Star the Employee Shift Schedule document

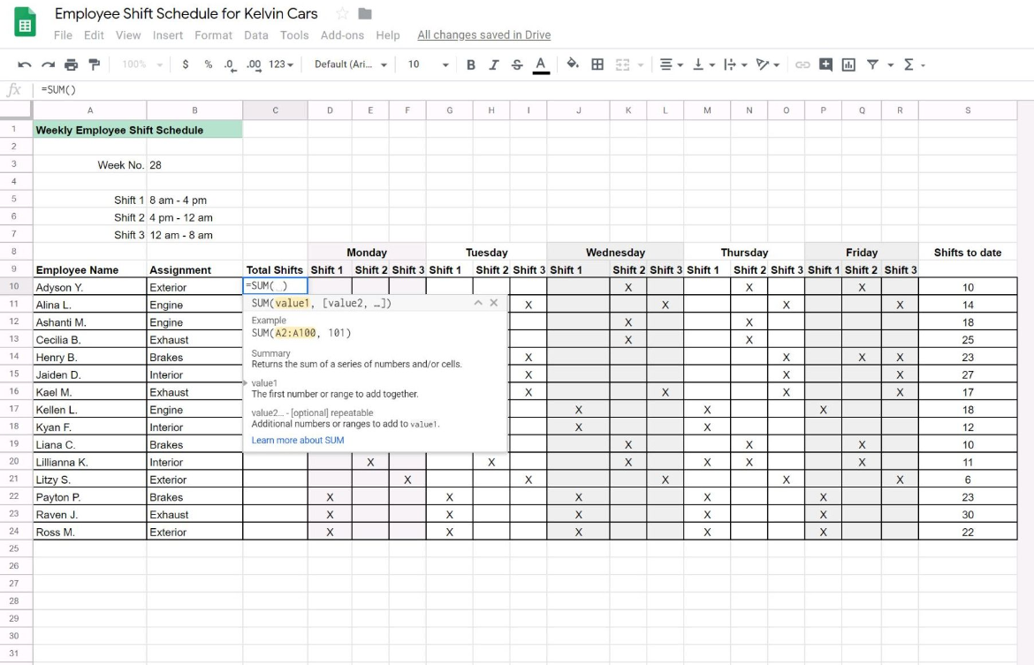(x=342, y=13)
